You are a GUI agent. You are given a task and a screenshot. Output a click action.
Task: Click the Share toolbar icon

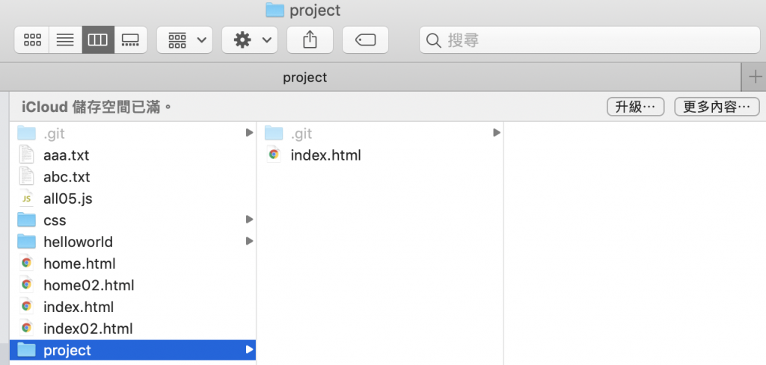[310, 40]
